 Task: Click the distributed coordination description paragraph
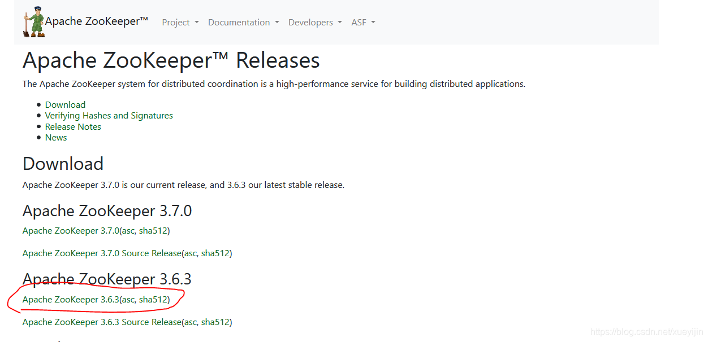pyautogui.click(x=274, y=84)
